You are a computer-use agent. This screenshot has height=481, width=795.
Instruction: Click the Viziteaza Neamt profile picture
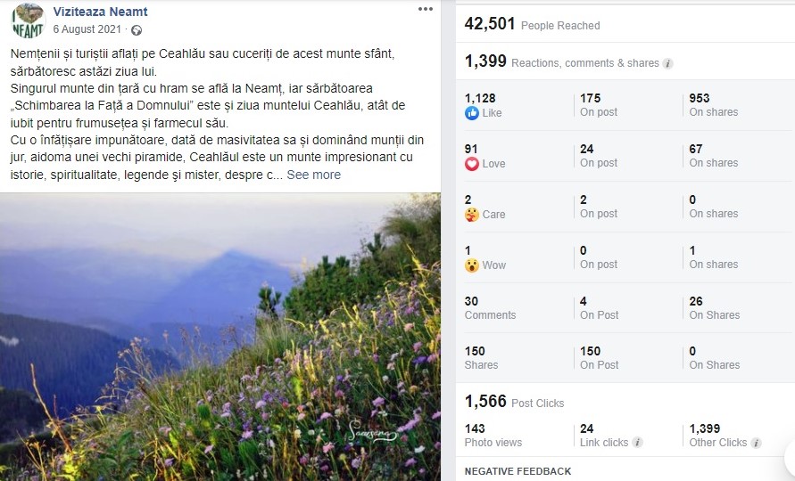(x=28, y=20)
